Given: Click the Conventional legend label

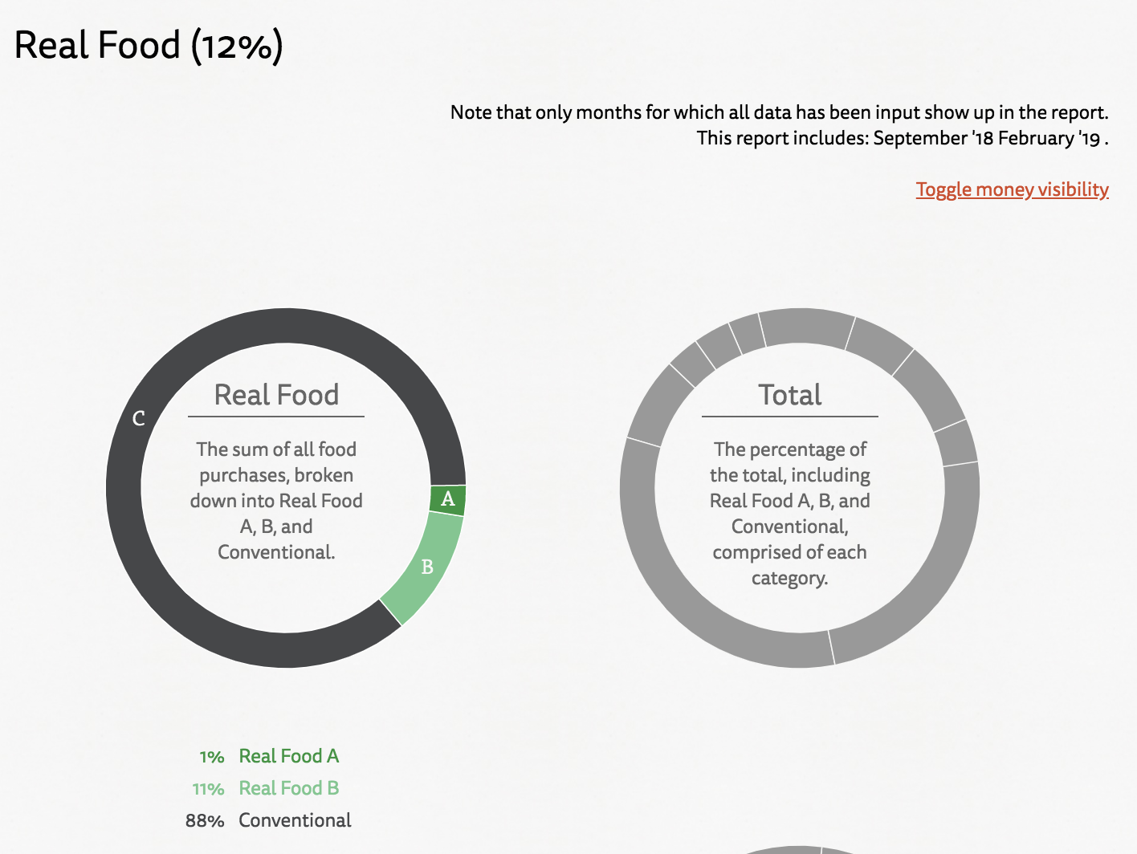Looking at the screenshot, I should [x=295, y=820].
